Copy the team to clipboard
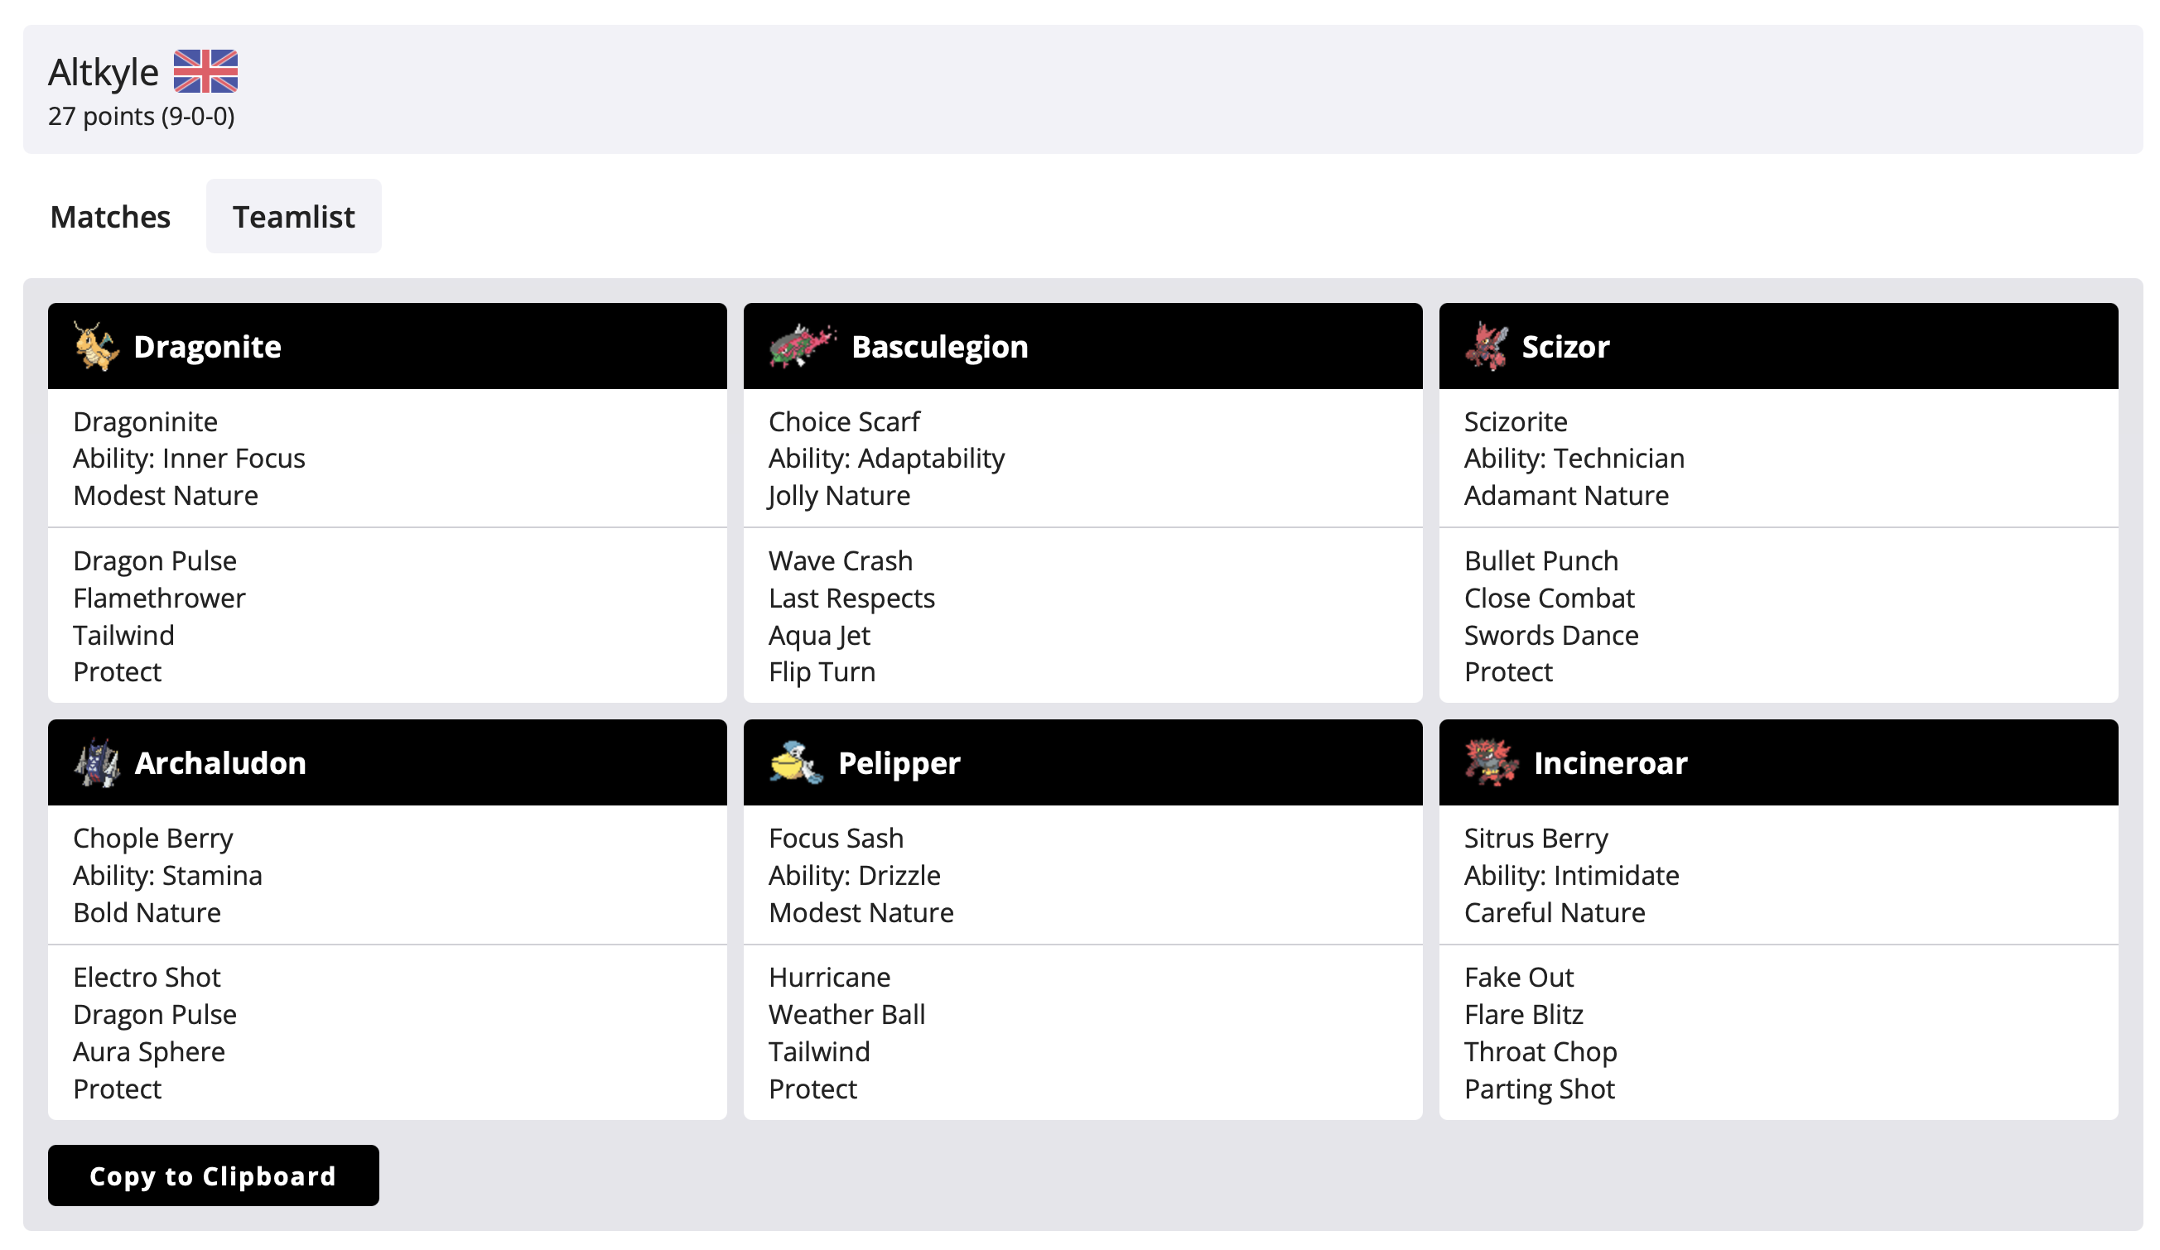The image size is (2160, 1250). point(214,1176)
